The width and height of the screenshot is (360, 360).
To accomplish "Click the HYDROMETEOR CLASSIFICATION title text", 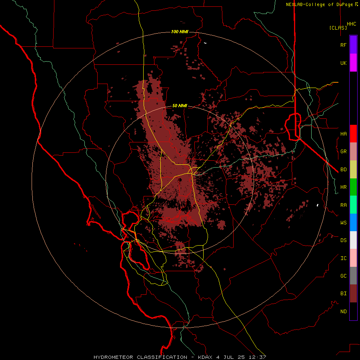I will click(x=140, y=357).
